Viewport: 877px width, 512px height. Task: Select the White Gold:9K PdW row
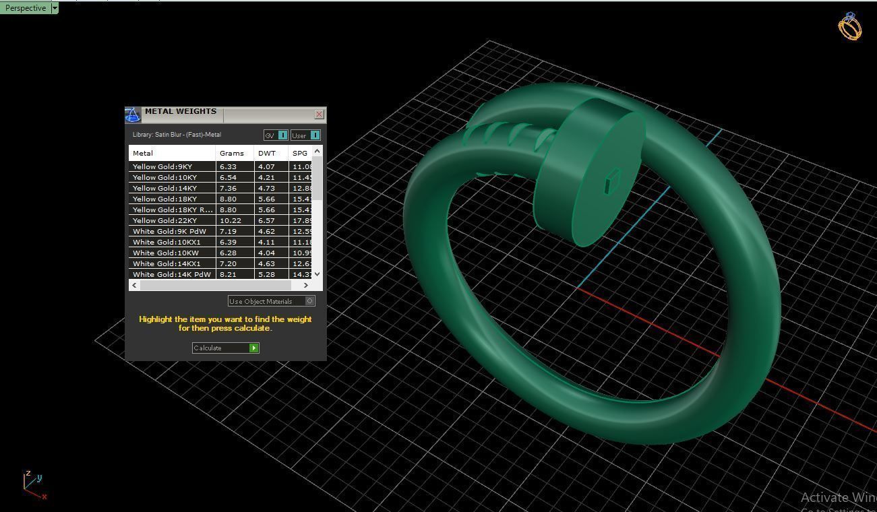pyautogui.click(x=221, y=231)
